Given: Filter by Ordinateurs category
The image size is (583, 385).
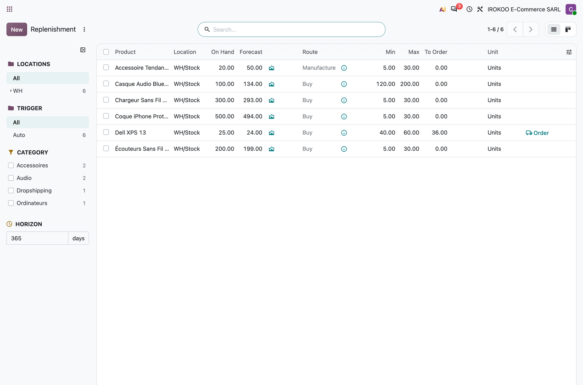Looking at the screenshot, I should [11, 203].
